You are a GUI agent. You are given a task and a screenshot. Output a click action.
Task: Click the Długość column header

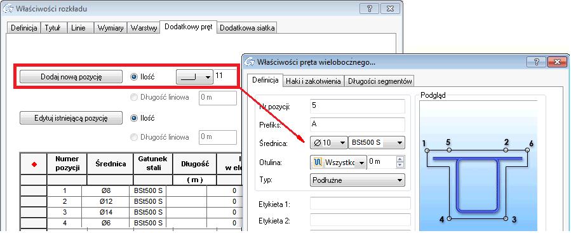(x=194, y=164)
